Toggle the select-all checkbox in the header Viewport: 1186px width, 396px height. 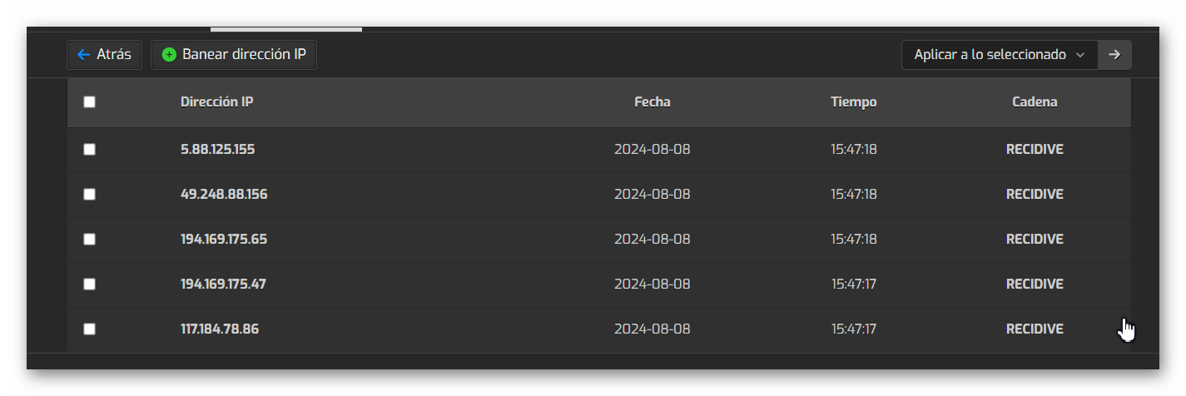click(90, 102)
